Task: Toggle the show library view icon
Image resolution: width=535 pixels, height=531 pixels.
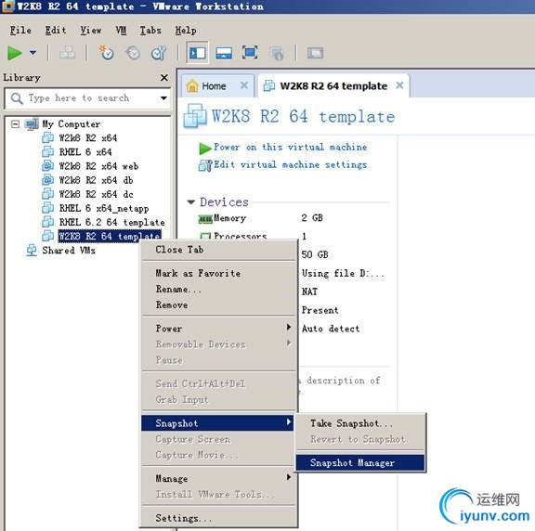Action: click(198, 53)
